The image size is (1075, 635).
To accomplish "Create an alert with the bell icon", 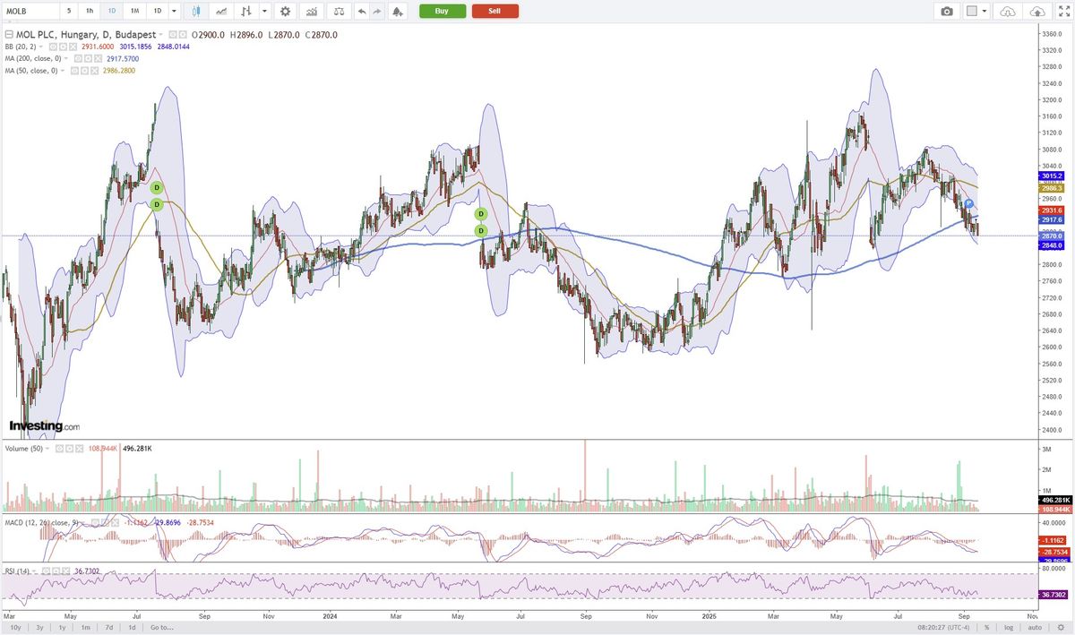I will 398,11.
